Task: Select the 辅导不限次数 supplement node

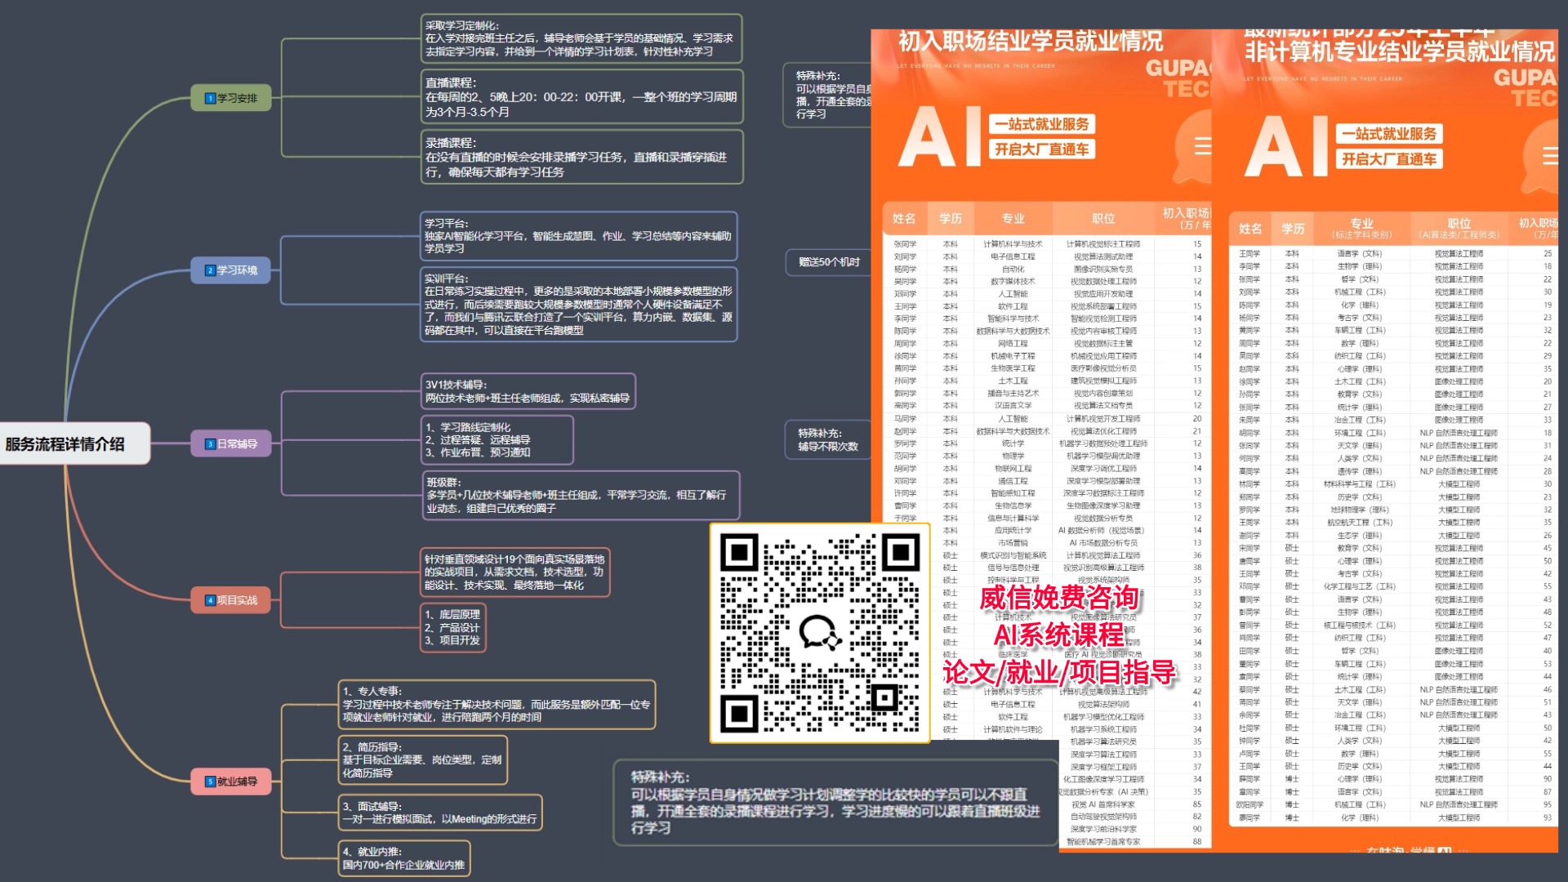Action: tap(828, 439)
